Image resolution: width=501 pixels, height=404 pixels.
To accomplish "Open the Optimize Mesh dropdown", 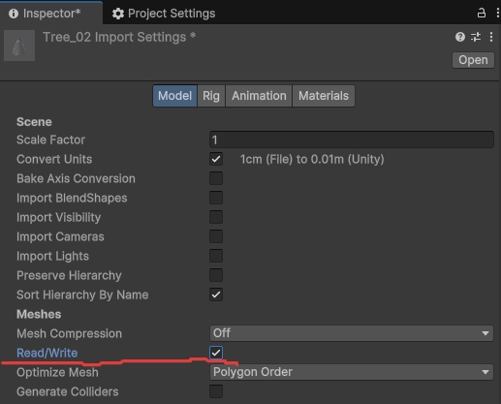I will pos(352,372).
